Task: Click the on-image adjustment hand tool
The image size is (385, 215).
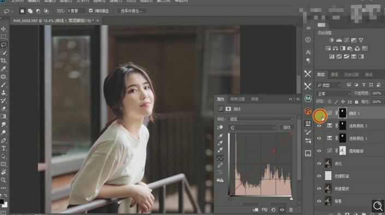Action: point(220,127)
